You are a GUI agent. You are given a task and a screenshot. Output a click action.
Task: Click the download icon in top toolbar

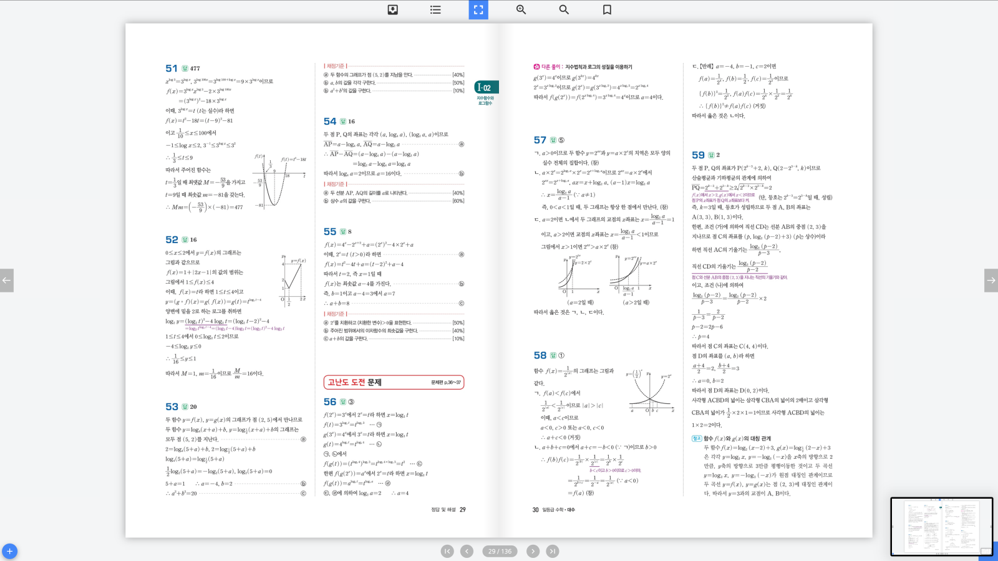[393, 9]
